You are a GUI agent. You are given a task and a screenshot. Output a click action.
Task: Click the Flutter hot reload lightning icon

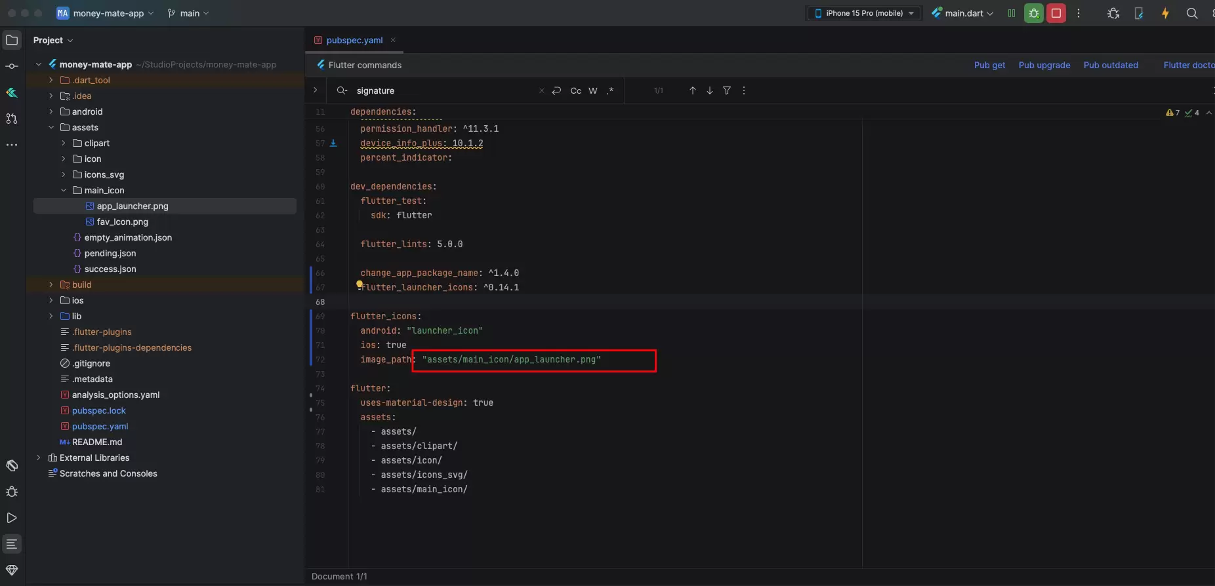1165,13
